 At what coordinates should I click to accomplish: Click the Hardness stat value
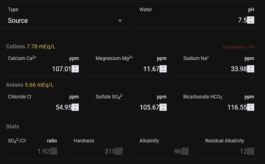pos(110,151)
